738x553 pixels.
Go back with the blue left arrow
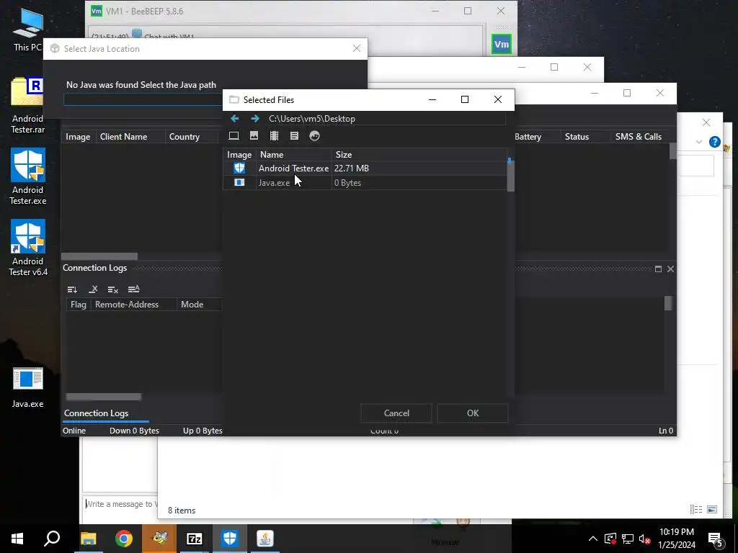click(234, 119)
